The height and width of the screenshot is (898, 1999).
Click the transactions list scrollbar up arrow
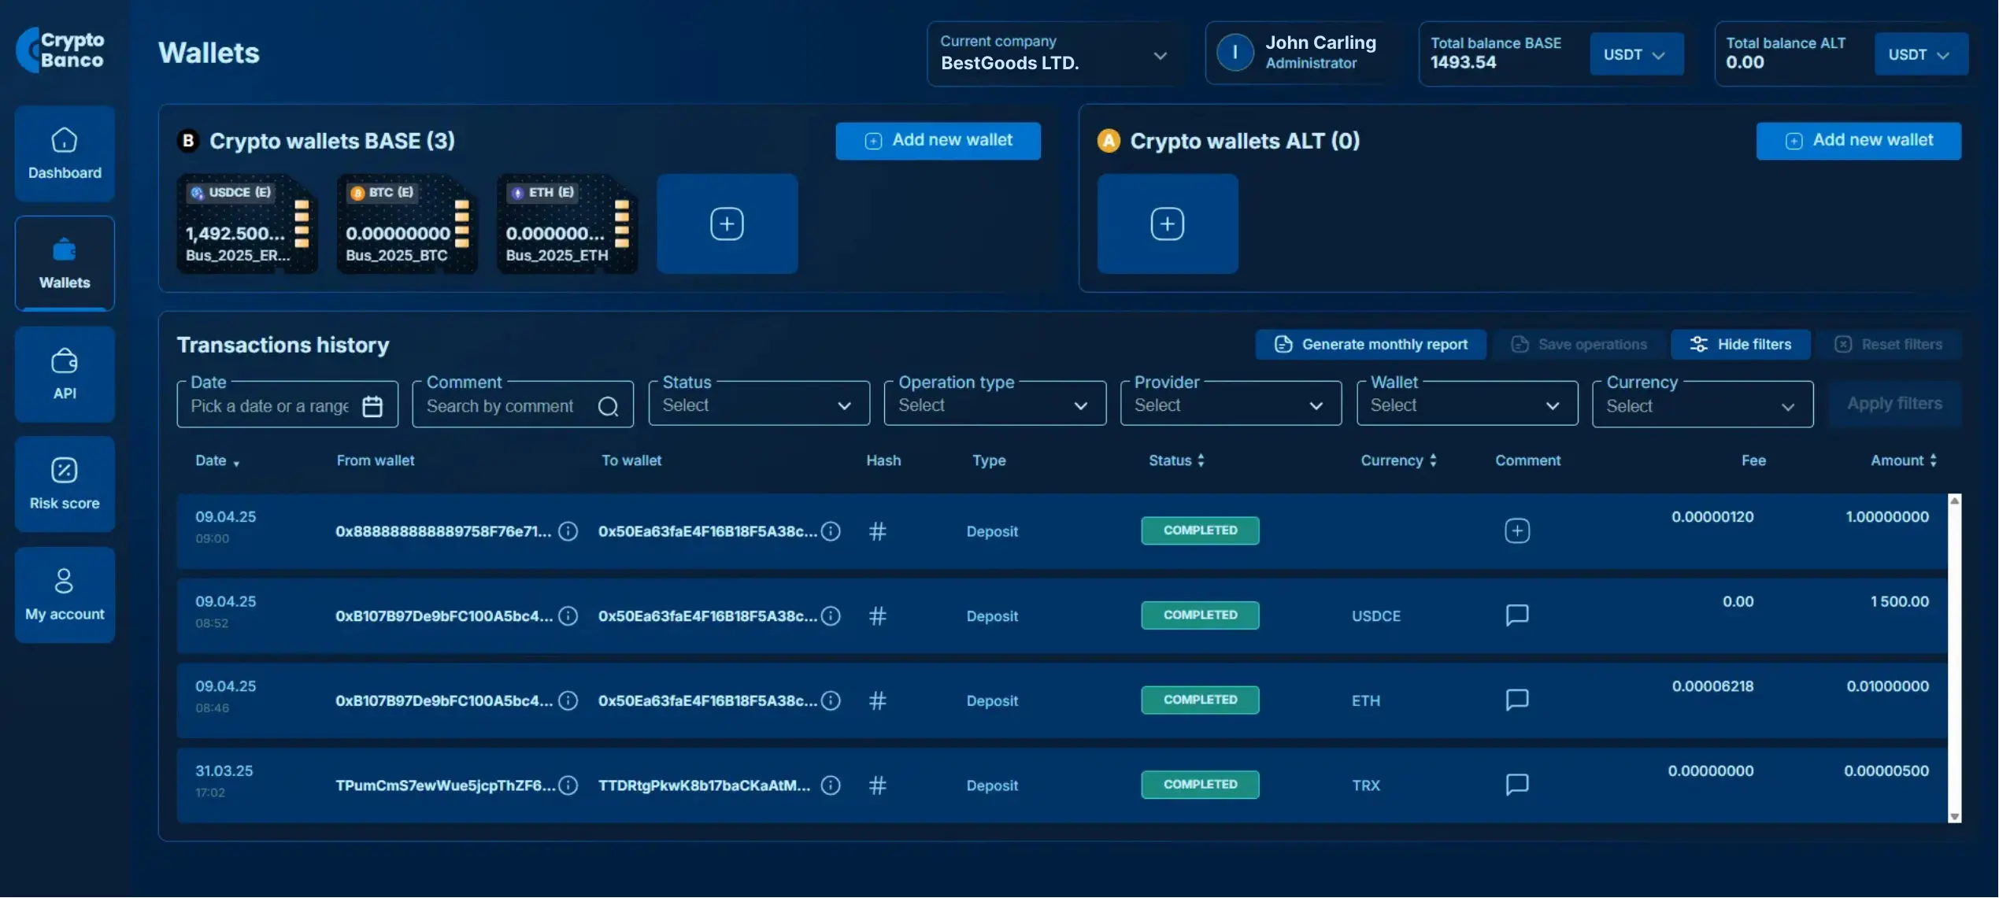[x=1954, y=501]
